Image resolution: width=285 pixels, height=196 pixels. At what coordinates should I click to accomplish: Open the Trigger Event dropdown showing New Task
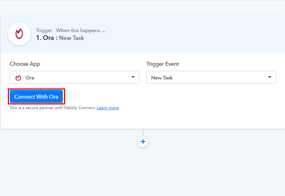[211, 77]
